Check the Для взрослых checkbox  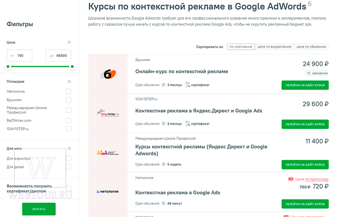68,158
